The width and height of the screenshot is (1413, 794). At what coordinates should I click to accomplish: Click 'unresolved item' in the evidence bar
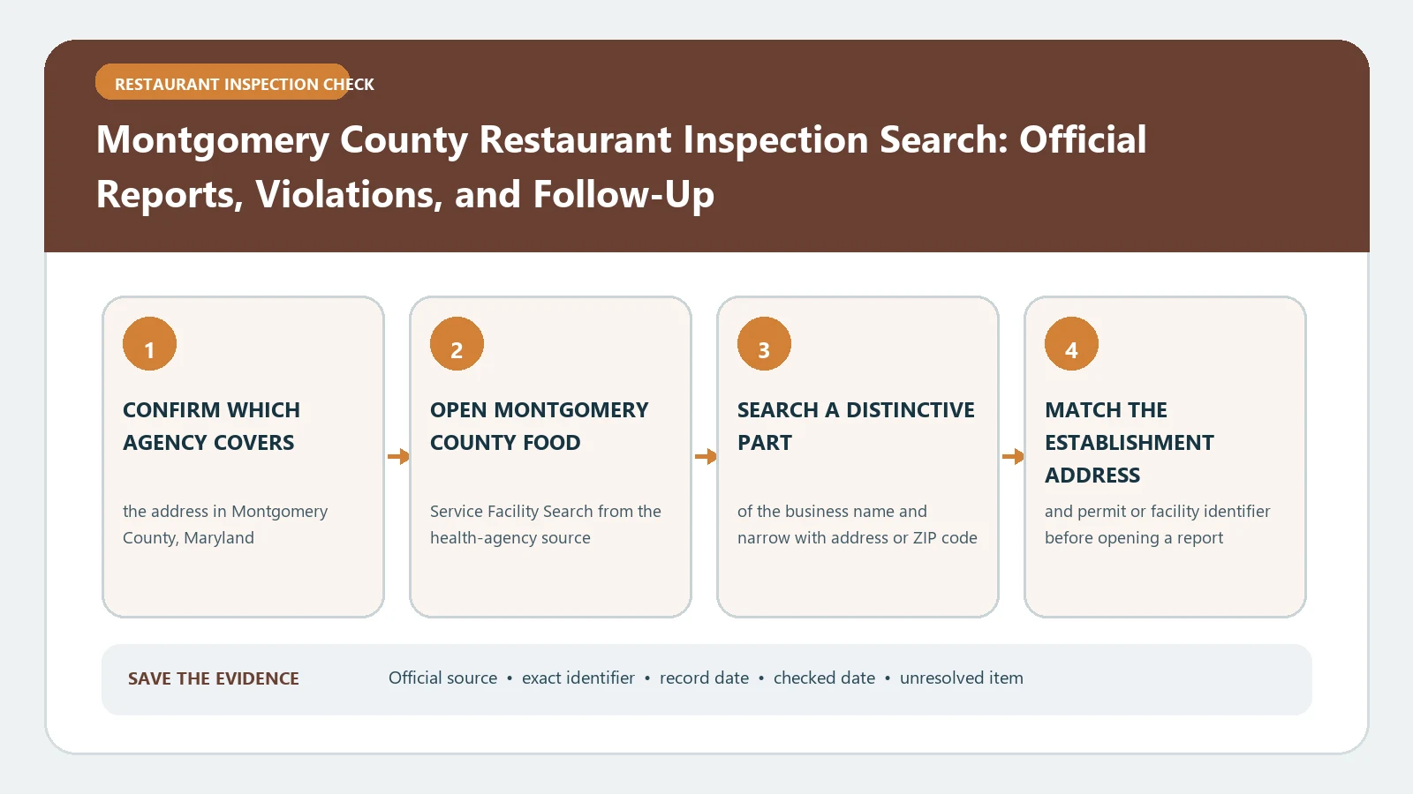(x=962, y=678)
